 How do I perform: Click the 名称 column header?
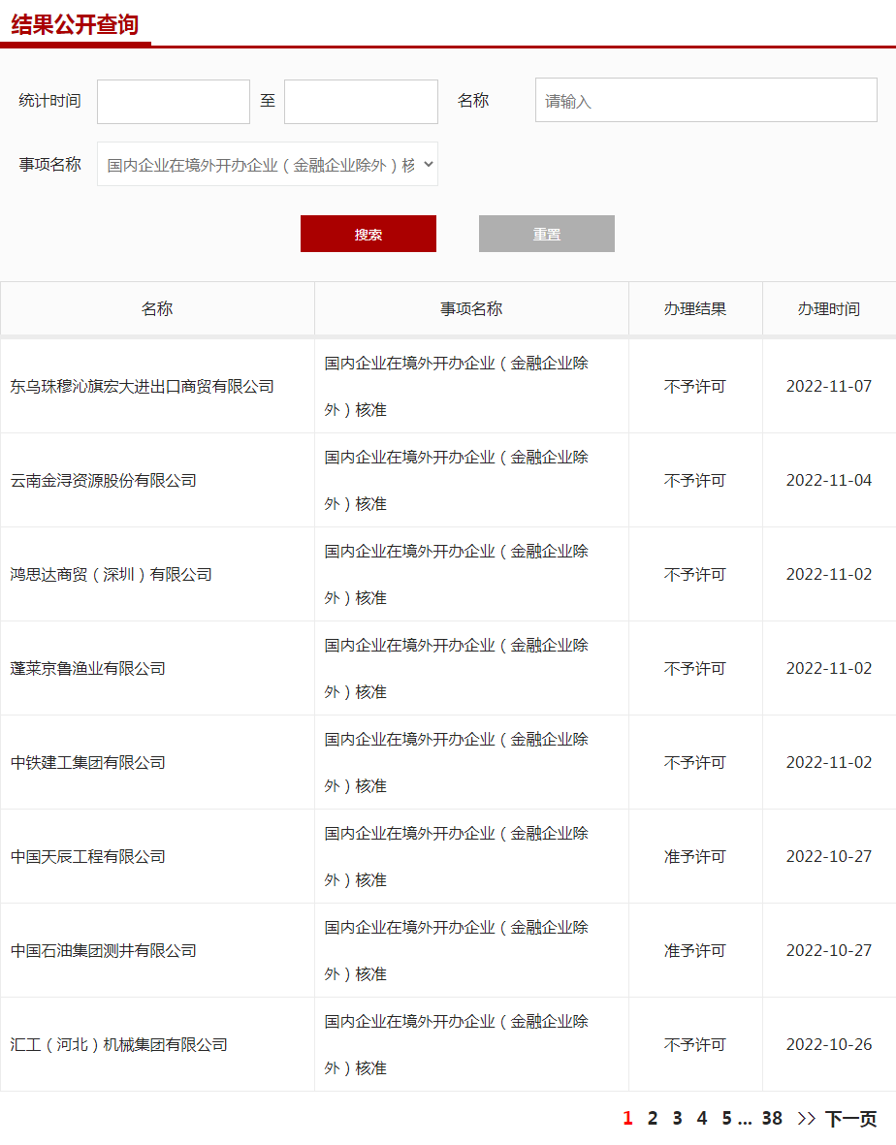pos(157,309)
